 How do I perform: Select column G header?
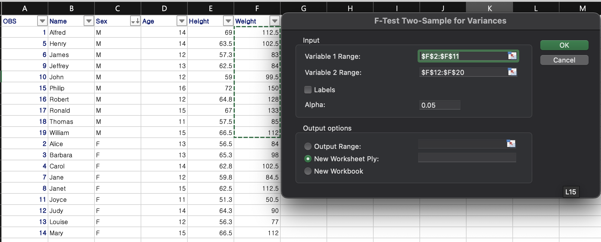304,8
